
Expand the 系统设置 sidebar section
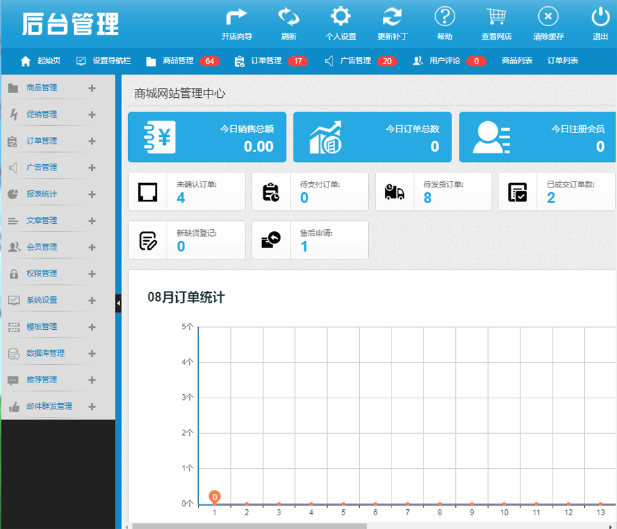pyautogui.click(x=92, y=300)
